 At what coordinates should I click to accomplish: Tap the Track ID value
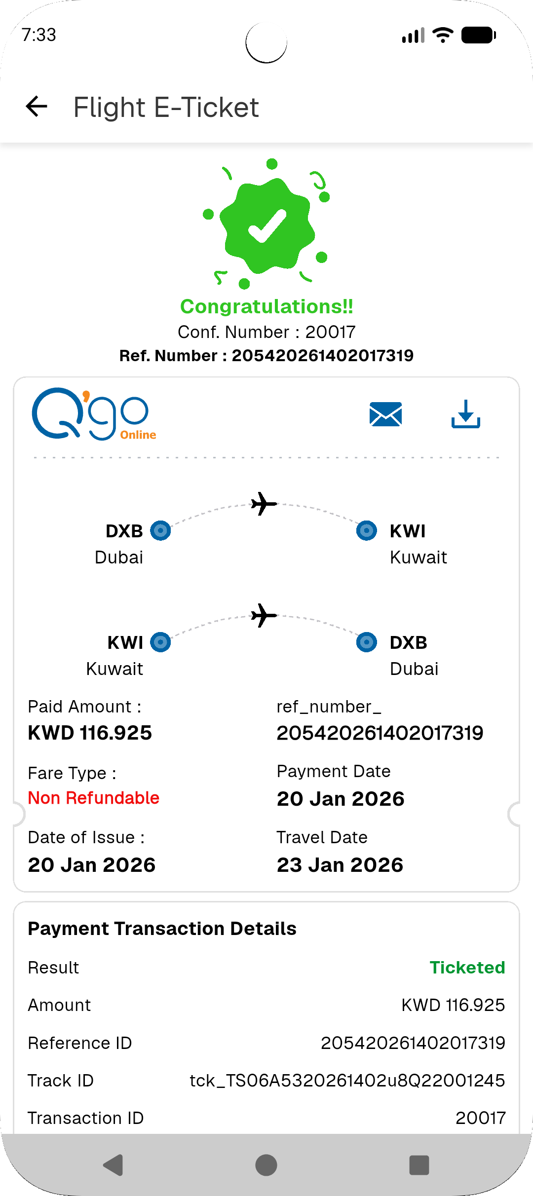tap(347, 1081)
